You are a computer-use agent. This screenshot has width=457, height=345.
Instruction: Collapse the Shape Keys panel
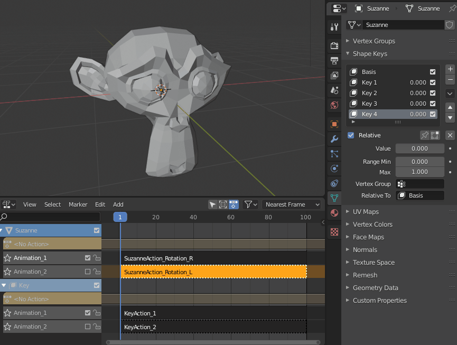370,53
